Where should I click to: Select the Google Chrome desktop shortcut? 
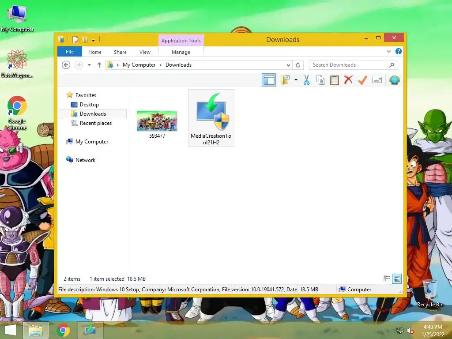tap(17, 113)
